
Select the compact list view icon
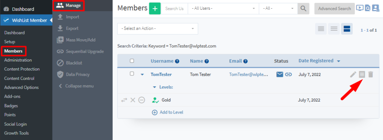point(321,29)
